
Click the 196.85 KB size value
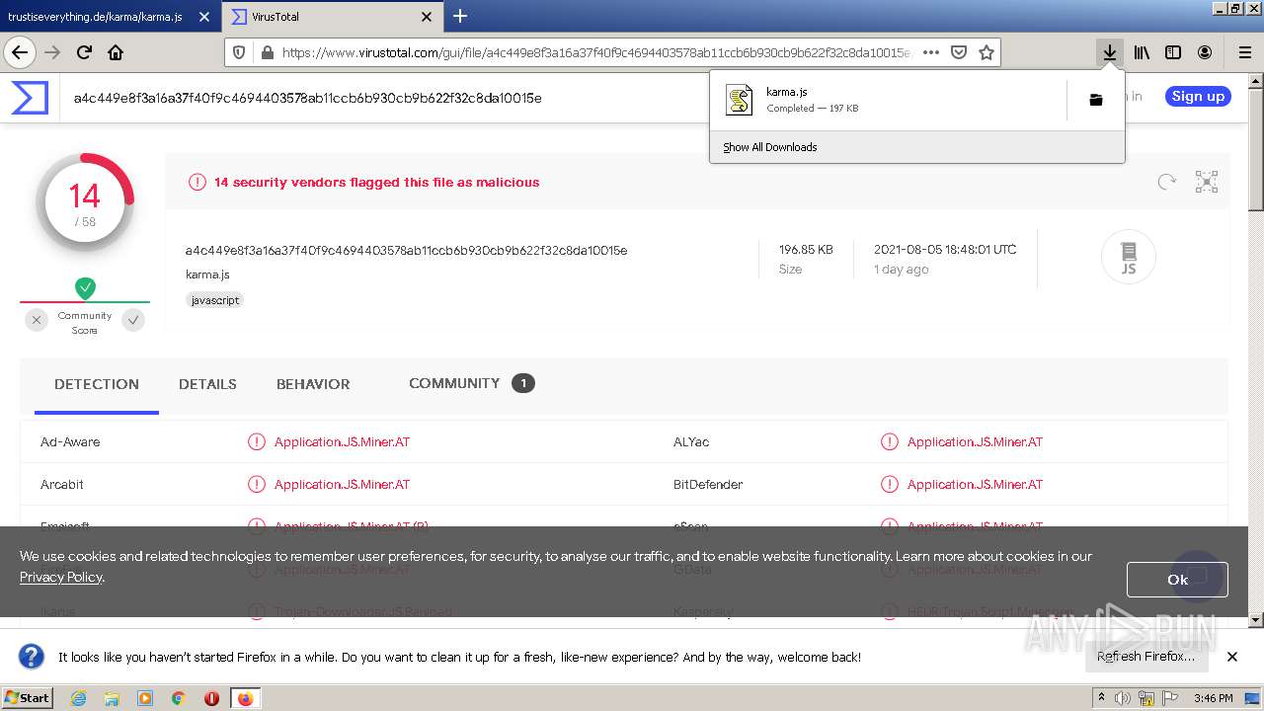click(806, 250)
